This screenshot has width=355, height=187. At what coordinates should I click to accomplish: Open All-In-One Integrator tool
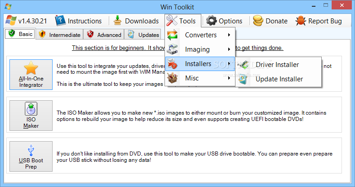click(31, 75)
